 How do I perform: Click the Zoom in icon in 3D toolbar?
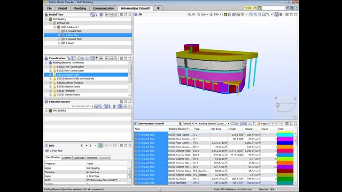(255, 14)
